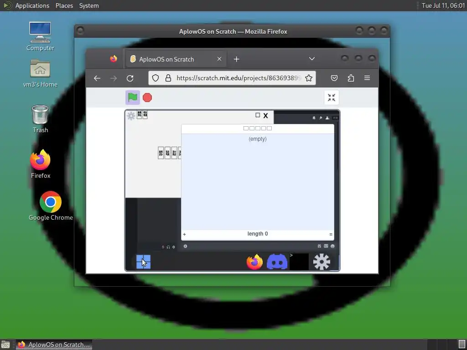Click the Discord gift icon
Screen dimensions: 467x350
click(x=319, y=246)
